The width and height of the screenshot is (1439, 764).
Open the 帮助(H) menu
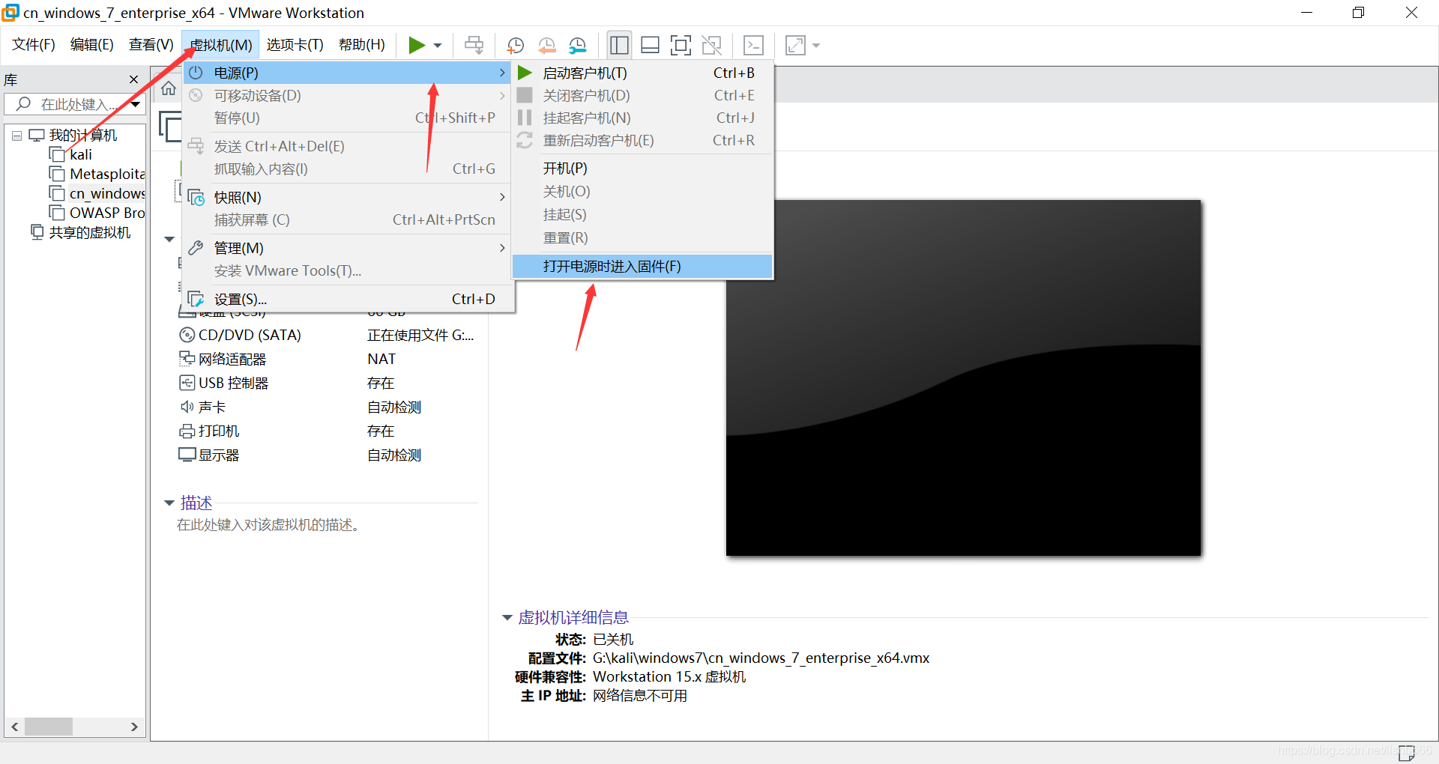tap(361, 45)
